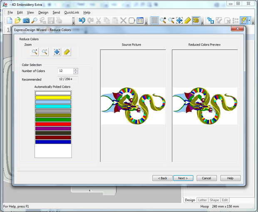Click the Cancel button in wizard
258x212 pixels.
(206, 178)
